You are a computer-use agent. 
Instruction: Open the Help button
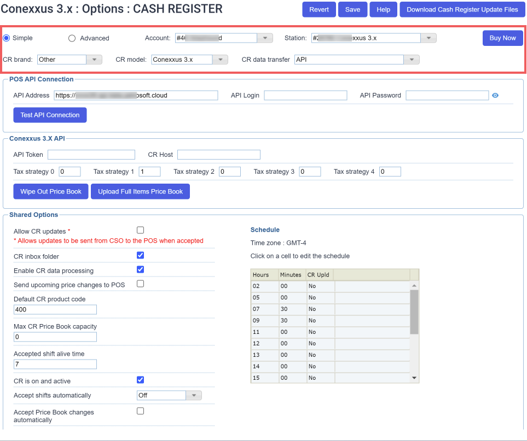[x=384, y=9]
